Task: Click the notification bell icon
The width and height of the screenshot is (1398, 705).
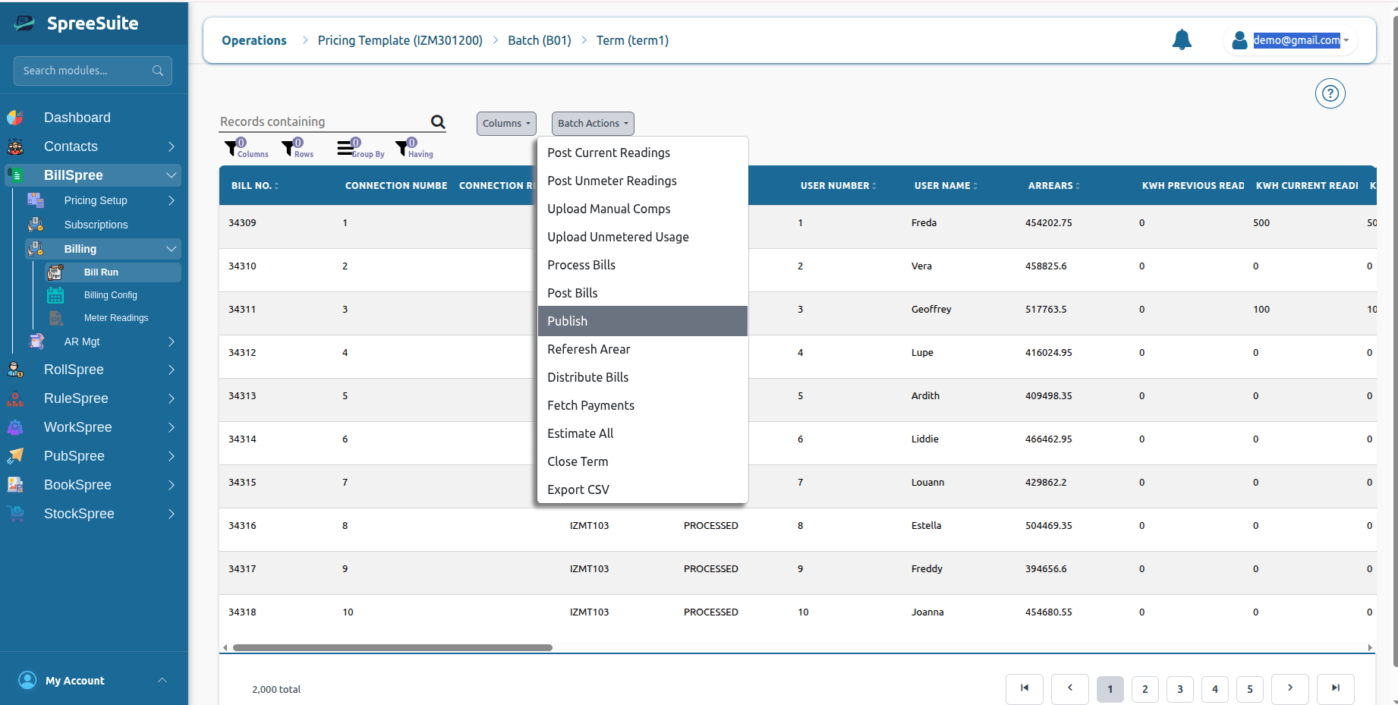Action: (1182, 39)
